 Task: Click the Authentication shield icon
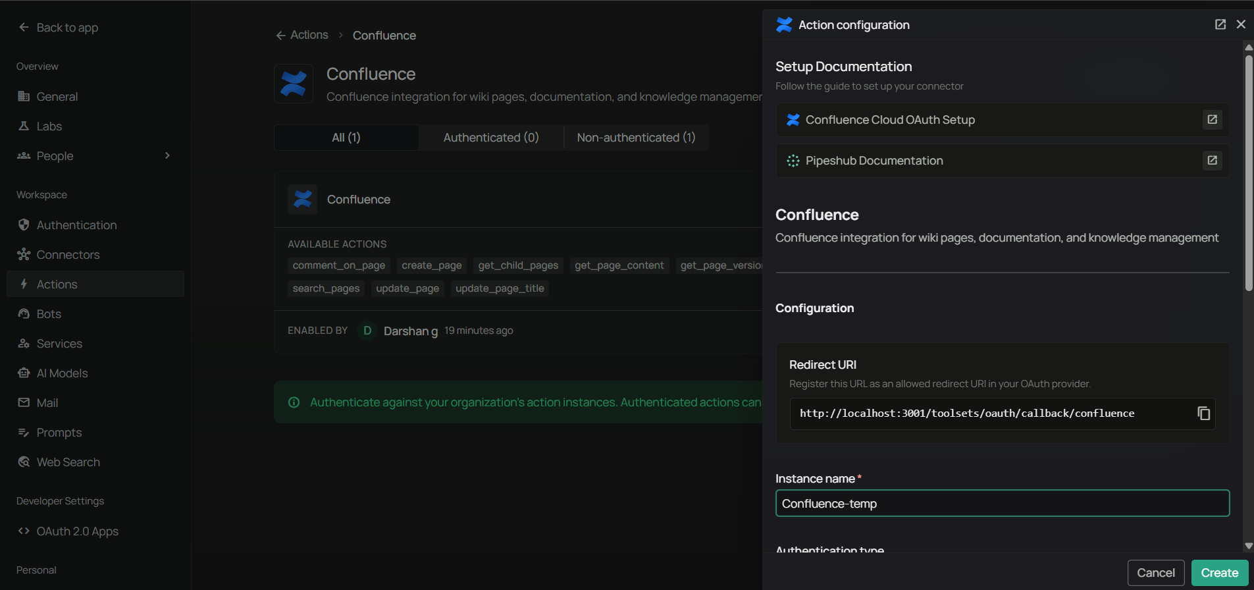(24, 225)
